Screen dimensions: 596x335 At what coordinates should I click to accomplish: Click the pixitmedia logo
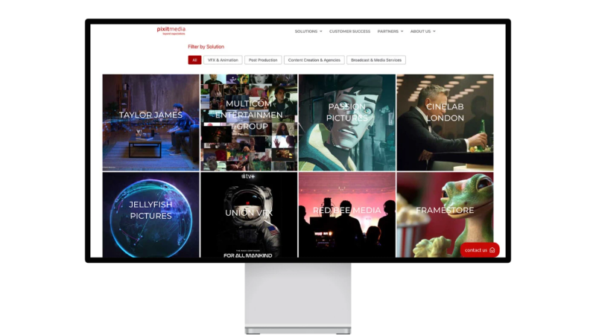[171, 31]
